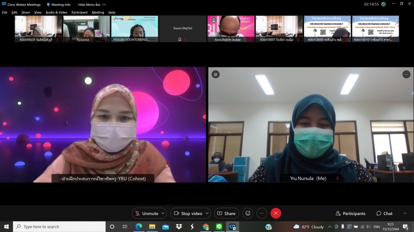Open the emoji reactions icon
Image resolution: width=414 pixels, height=232 pixels.
pos(248,213)
